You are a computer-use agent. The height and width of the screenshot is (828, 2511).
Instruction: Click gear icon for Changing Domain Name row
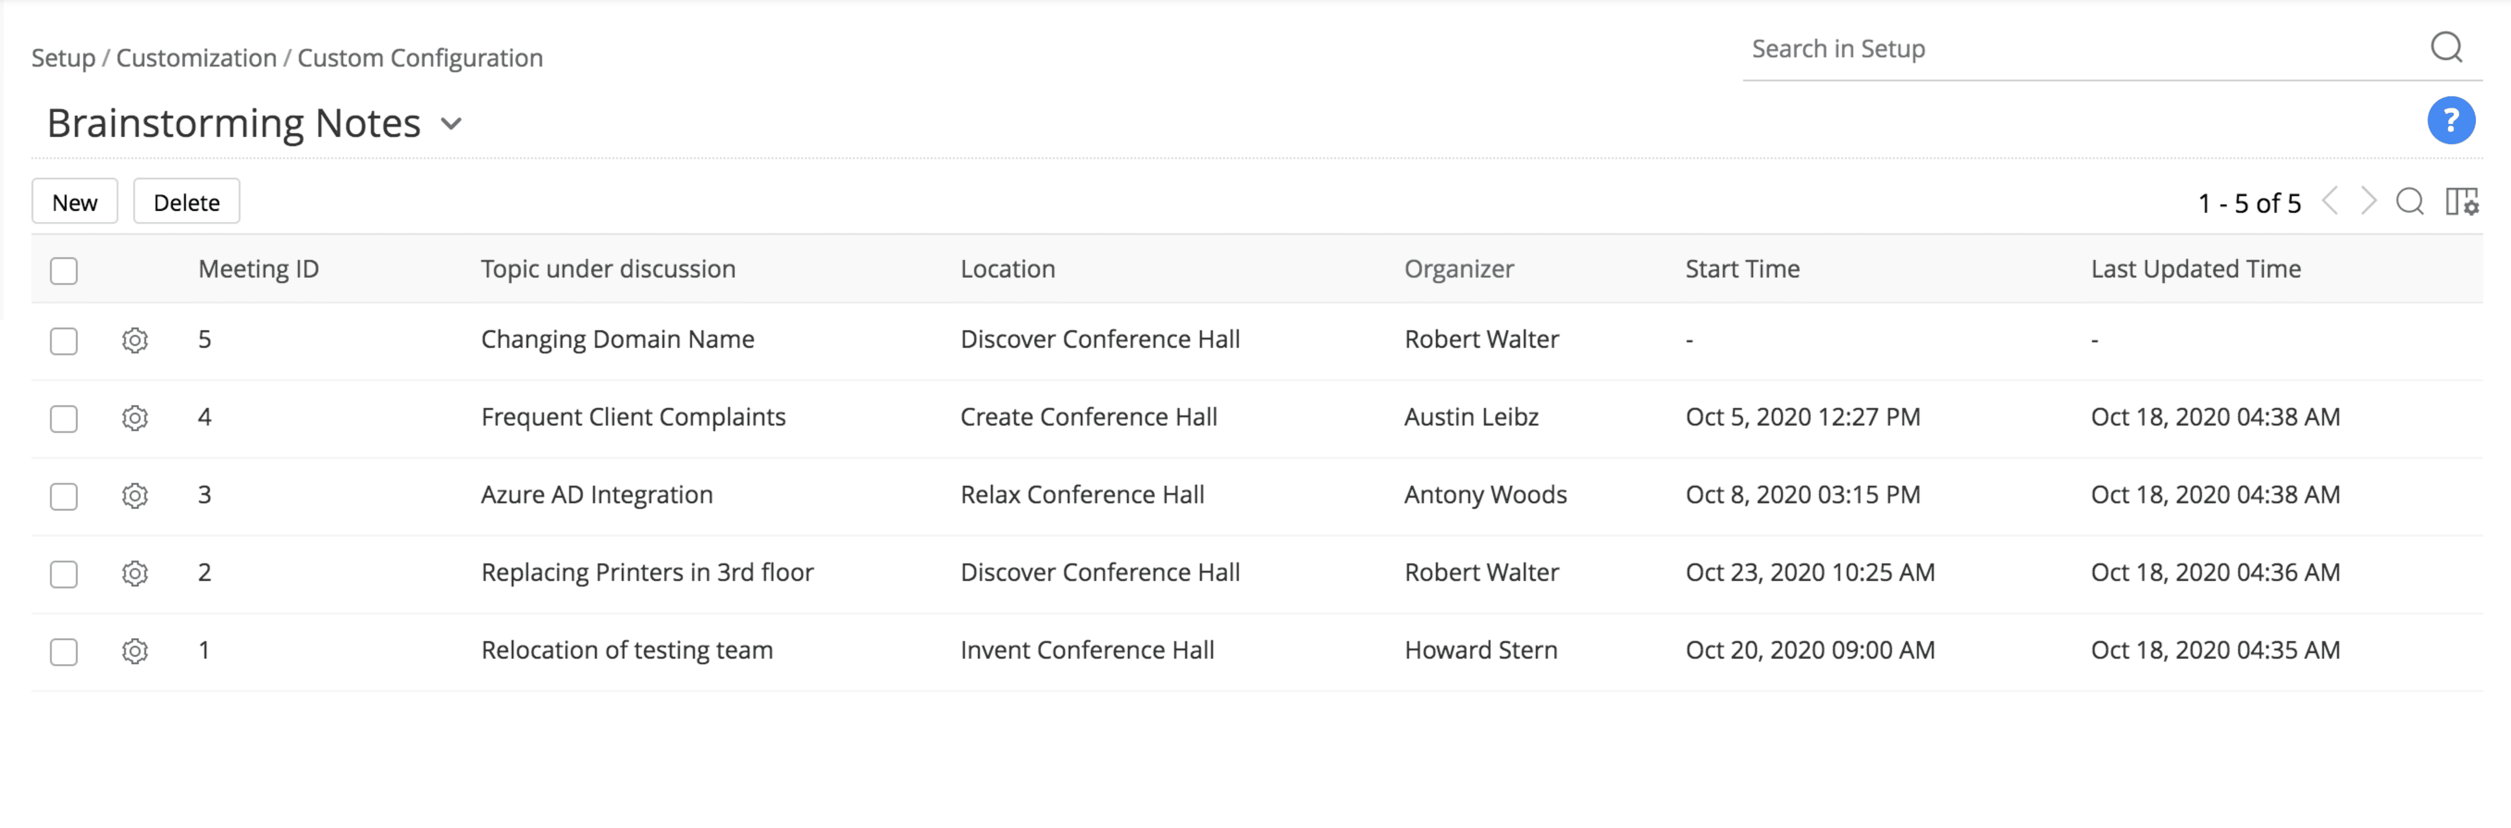click(x=135, y=340)
